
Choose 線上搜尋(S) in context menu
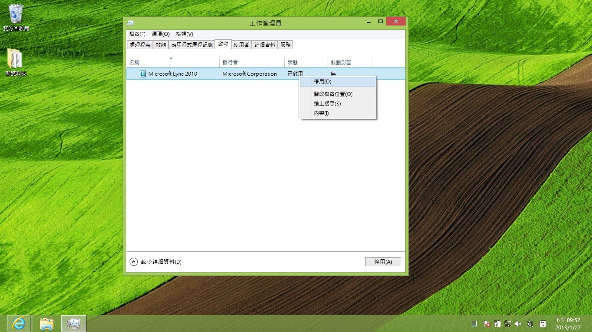(x=338, y=104)
